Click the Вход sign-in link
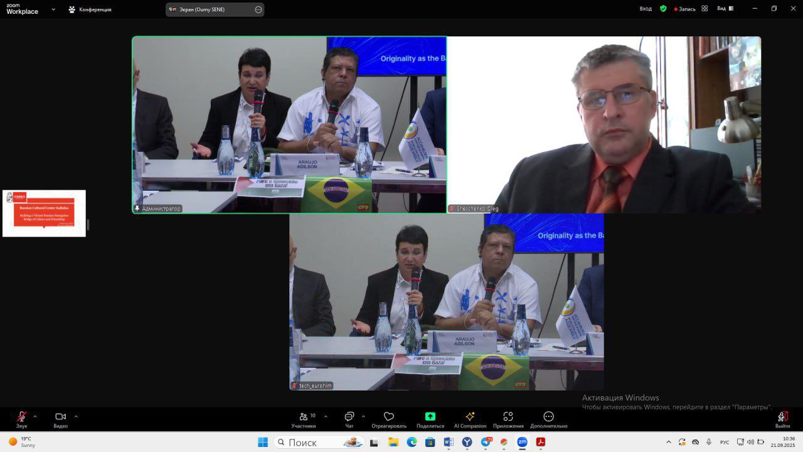Viewport: 803px width, 452px height. point(646,9)
